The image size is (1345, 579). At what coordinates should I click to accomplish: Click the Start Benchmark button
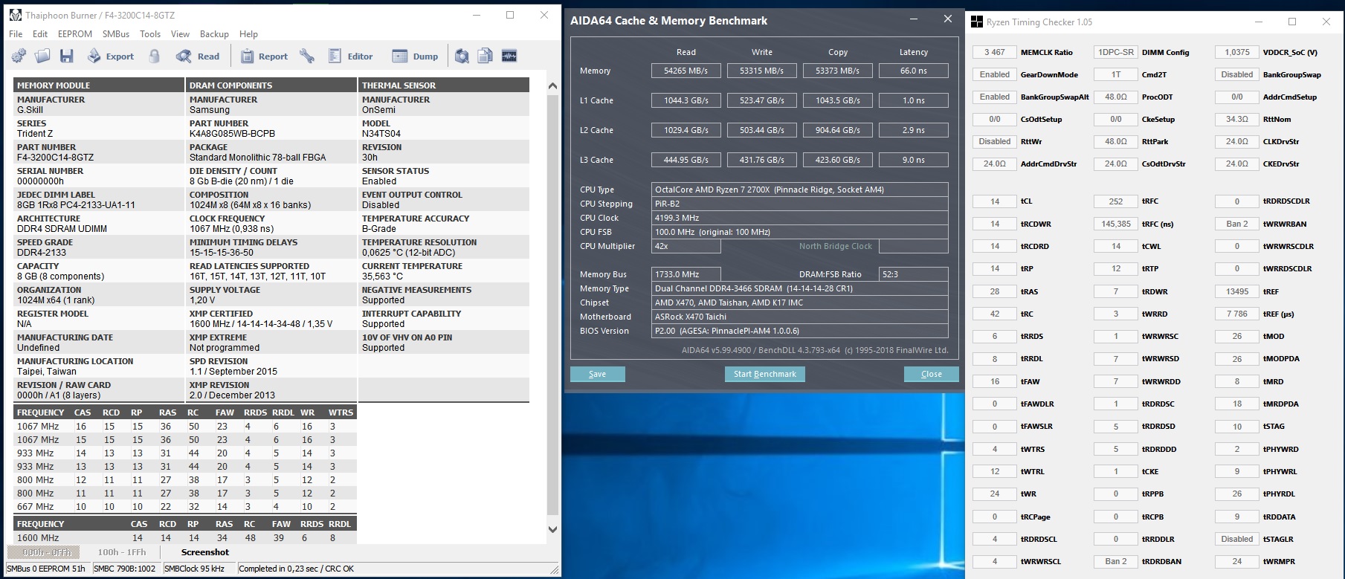(764, 374)
